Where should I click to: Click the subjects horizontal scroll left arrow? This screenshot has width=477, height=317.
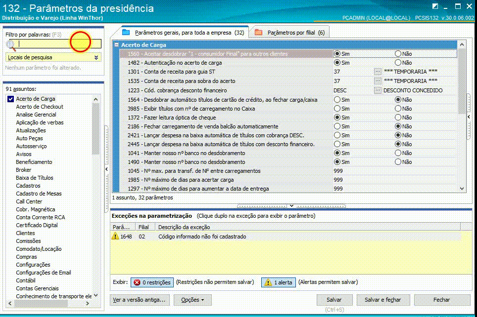coord(10,303)
